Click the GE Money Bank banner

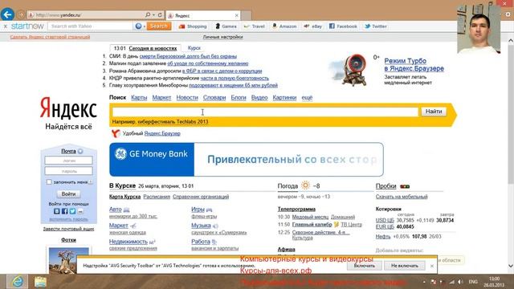247,160
